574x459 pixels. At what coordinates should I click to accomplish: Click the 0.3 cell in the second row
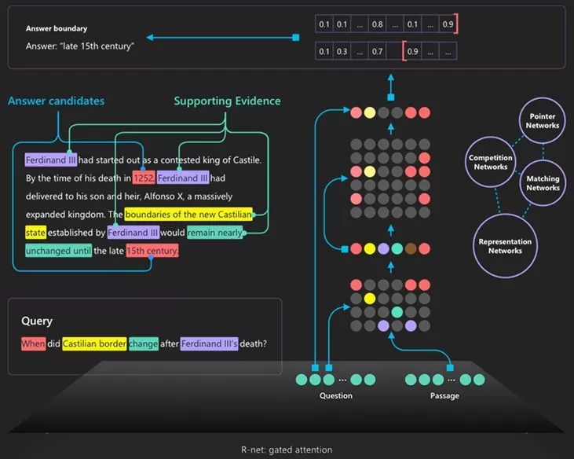(342, 52)
